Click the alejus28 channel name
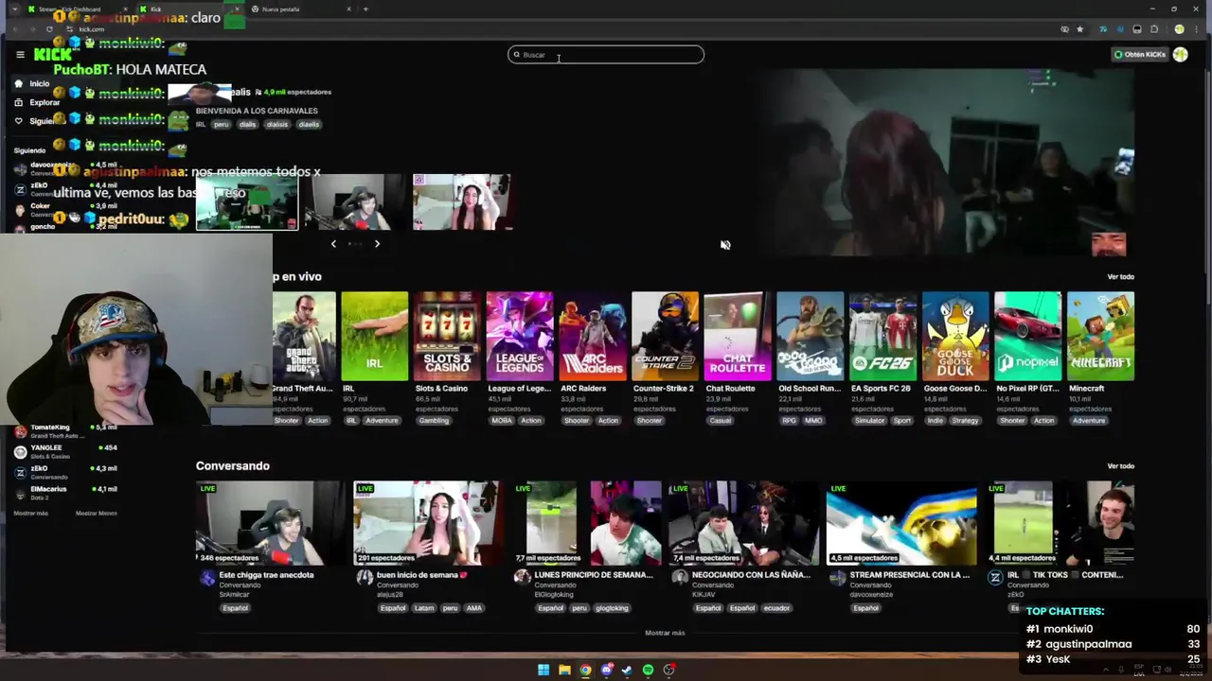This screenshot has width=1212, height=681. point(389,595)
